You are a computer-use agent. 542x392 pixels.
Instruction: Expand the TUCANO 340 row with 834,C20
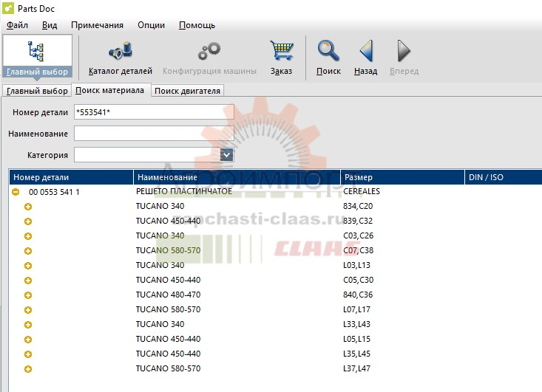(28, 207)
